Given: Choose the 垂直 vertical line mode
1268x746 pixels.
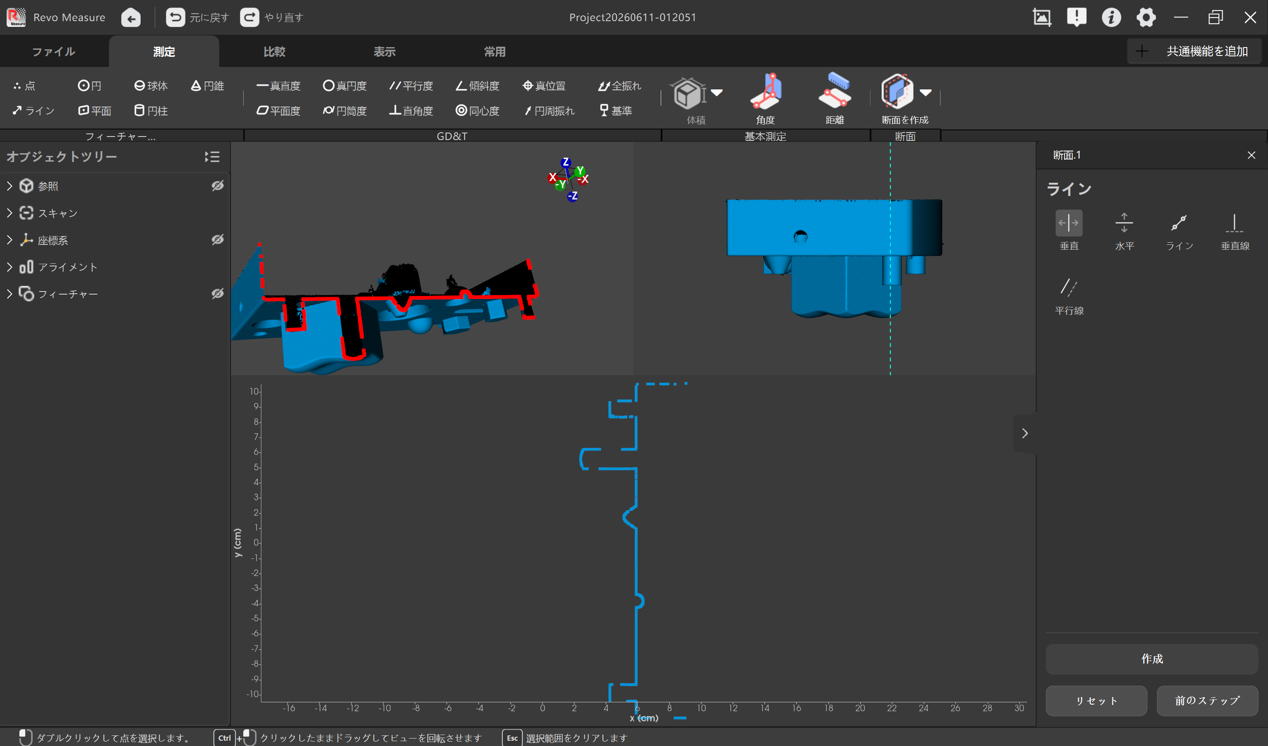Looking at the screenshot, I should coord(1069,230).
